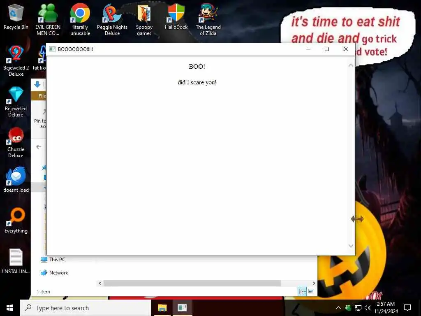This screenshot has height=316, width=421.
Task: Open File Explorer from the taskbar
Action: click(162, 308)
